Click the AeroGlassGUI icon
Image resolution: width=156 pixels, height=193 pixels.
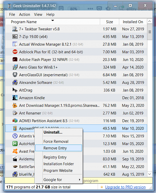click(x=15, y=75)
